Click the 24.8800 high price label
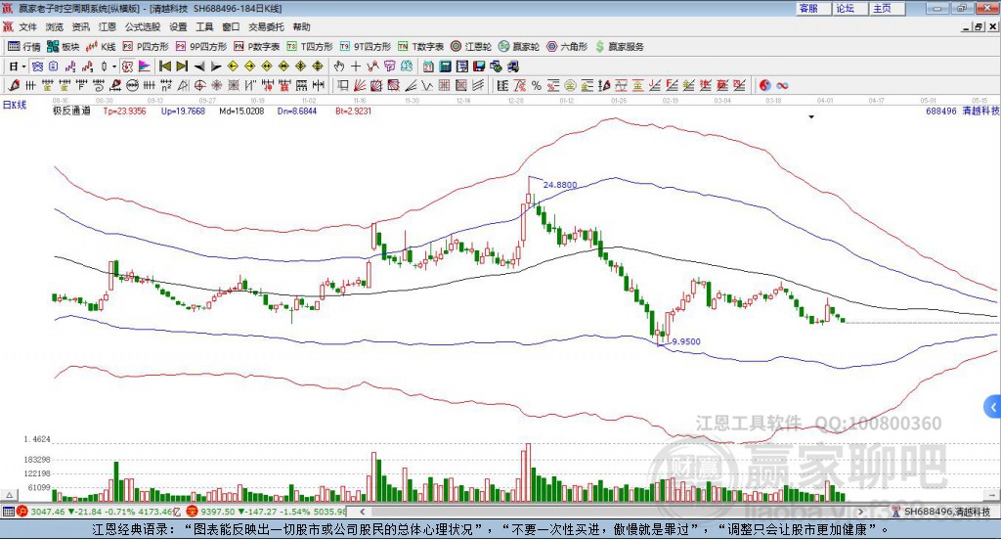The width and height of the screenshot is (1001, 539). coord(560,185)
